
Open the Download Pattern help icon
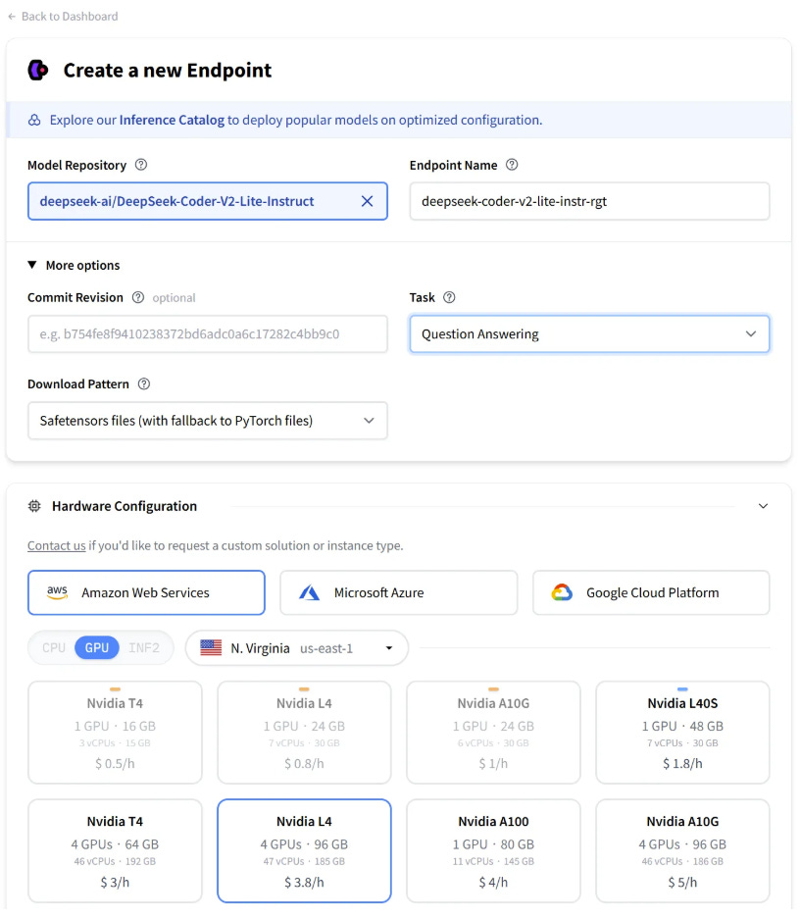click(144, 384)
